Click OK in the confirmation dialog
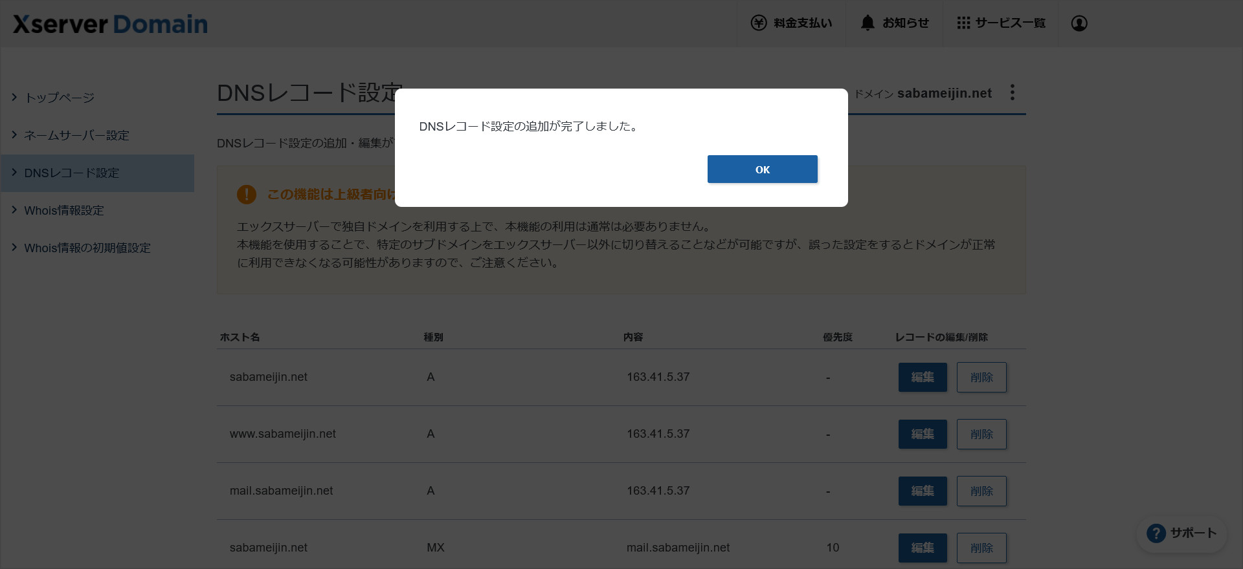The image size is (1243, 569). [762, 169]
